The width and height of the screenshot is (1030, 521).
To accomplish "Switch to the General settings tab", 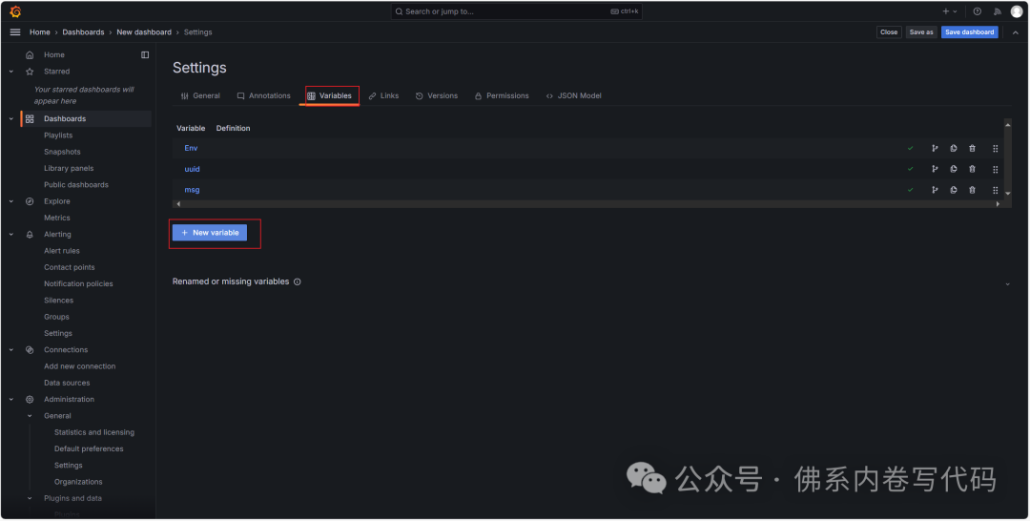I will 200,96.
